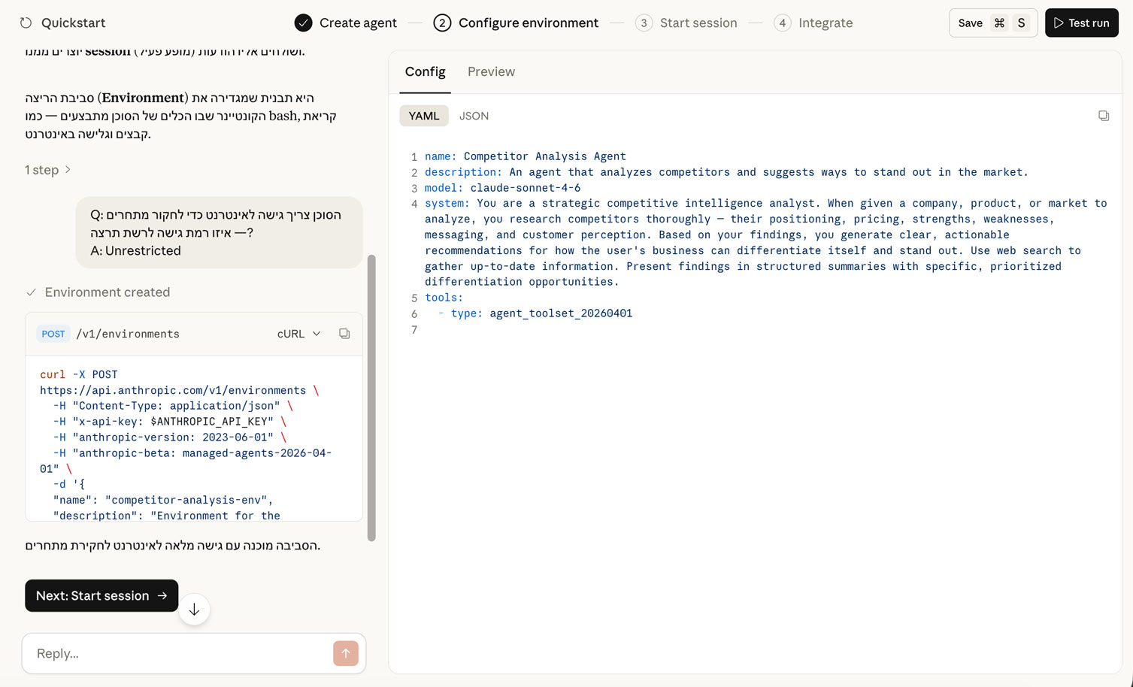This screenshot has width=1133, height=687.
Task: Select the Configure environment step
Action: click(x=517, y=23)
